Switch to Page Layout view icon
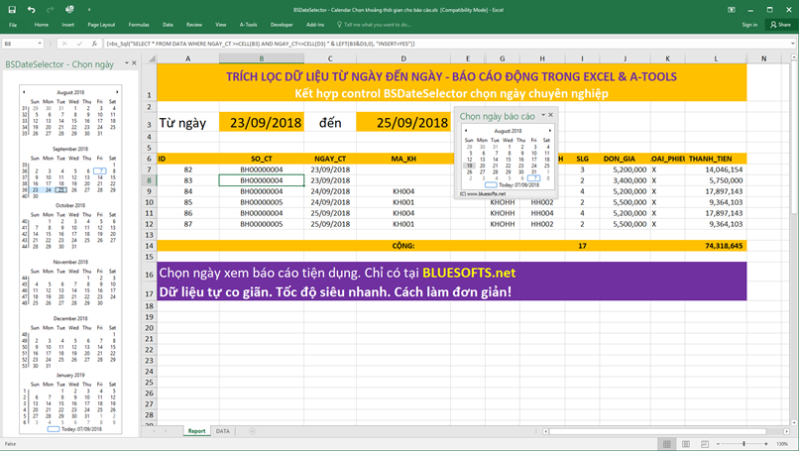 tap(685, 444)
